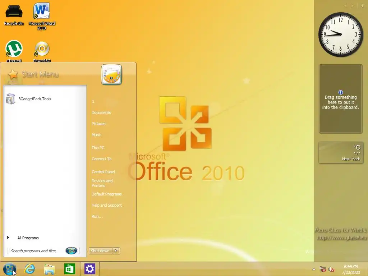Image resolution: width=368 pixels, height=276 pixels.
Task: Click the taskbar clock showing 9:44 PM
Action: (351, 269)
